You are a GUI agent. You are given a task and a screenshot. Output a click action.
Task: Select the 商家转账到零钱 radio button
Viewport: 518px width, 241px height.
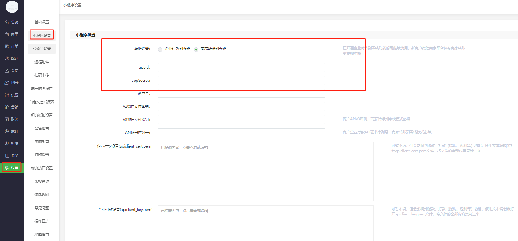tap(196, 49)
